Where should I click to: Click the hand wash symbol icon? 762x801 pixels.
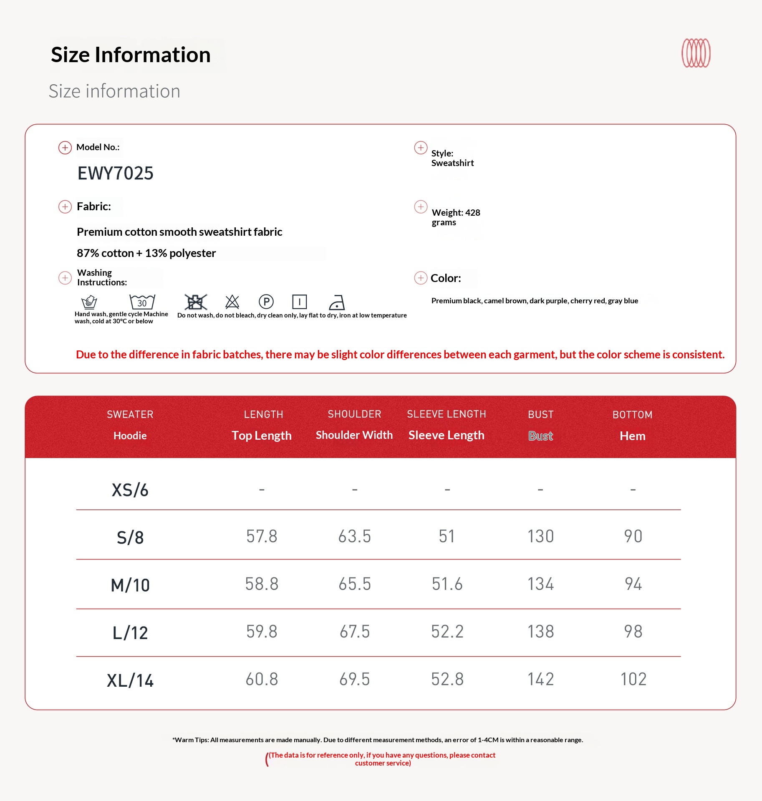pyautogui.click(x=89, y=302)
